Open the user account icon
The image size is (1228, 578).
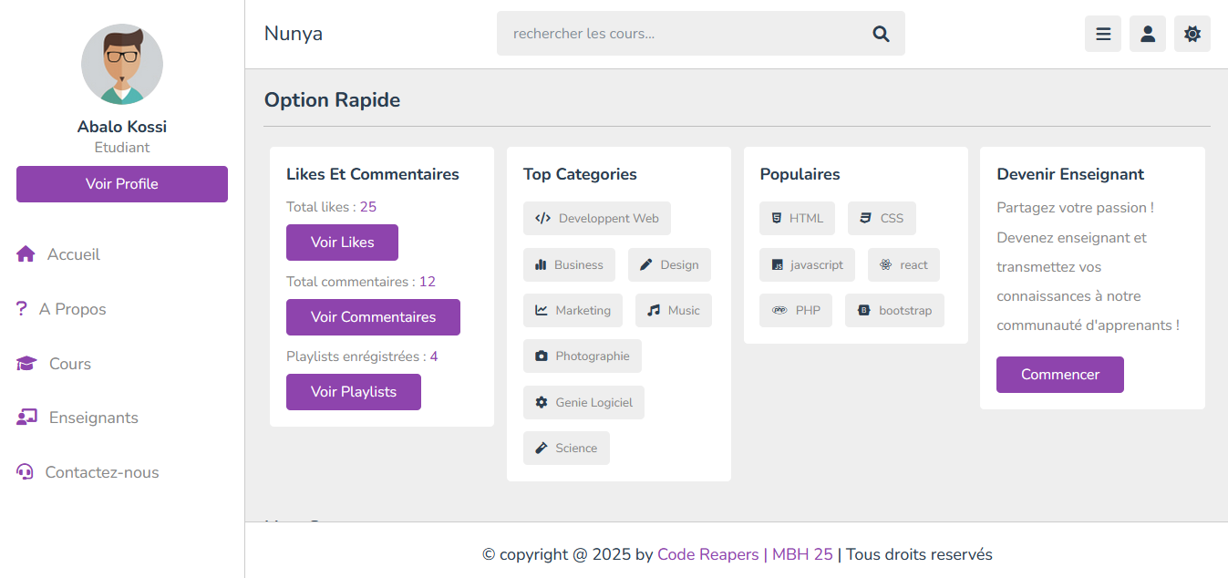pyautogui.click(x=1147, y=34)
